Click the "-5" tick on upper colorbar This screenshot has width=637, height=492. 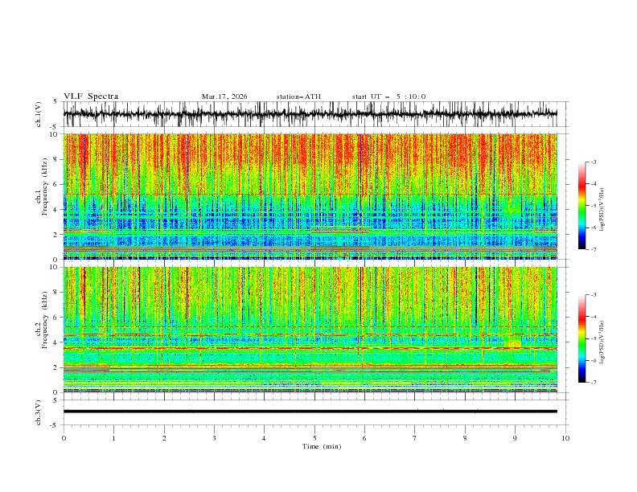point(594,206)
